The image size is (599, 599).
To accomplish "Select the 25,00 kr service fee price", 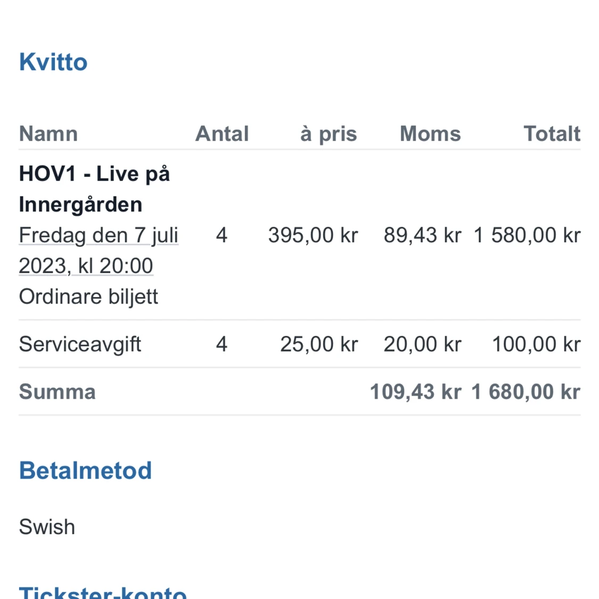I will (x=319, y=344).
